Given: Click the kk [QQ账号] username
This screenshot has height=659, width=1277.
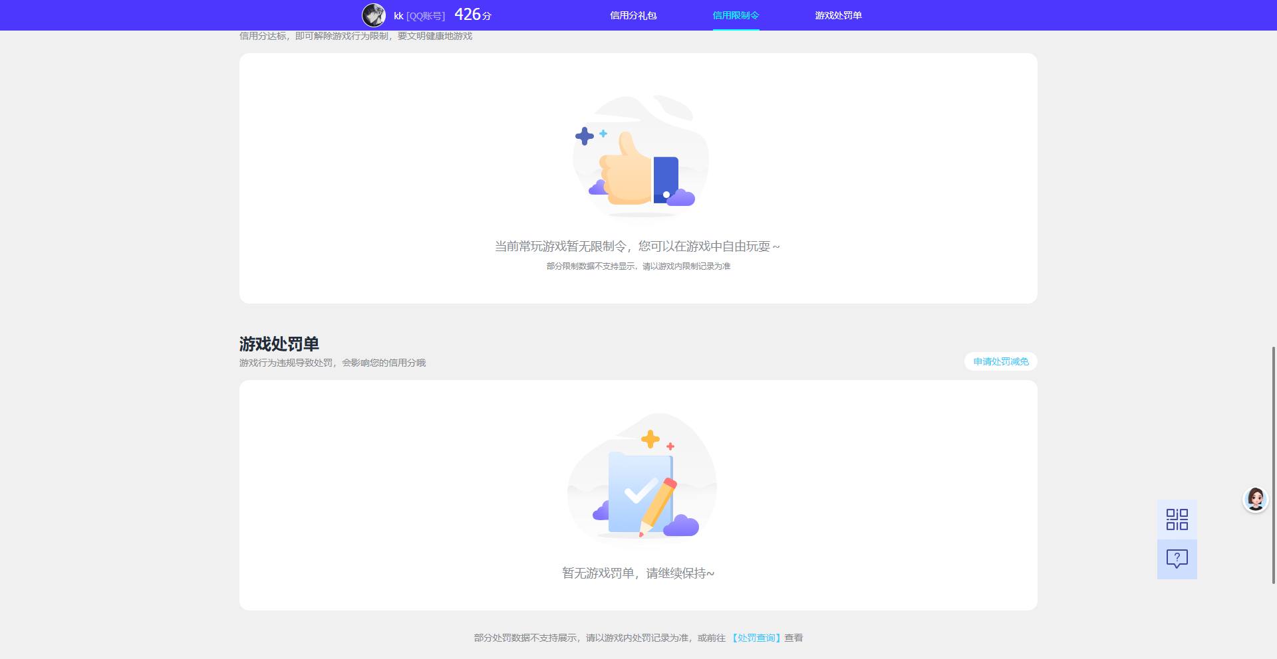Looking at the screenshot, I should point(419,16).
